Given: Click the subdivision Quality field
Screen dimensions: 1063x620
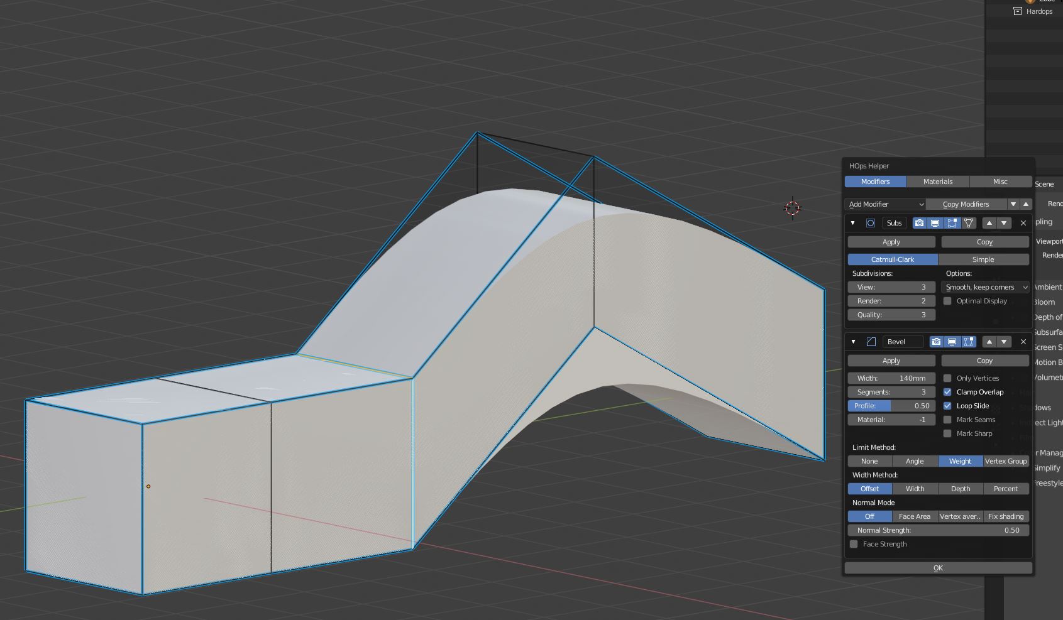Looking at the screenshot, I should [891, 315].
